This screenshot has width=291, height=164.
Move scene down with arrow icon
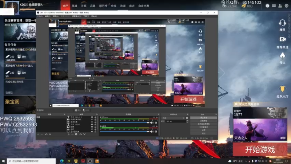[x=50, y=134]
